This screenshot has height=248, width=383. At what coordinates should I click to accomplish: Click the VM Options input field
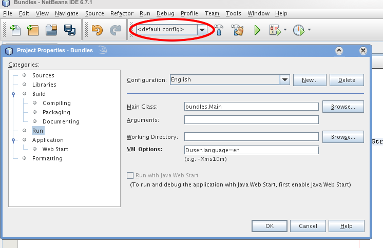click(252, 150)
